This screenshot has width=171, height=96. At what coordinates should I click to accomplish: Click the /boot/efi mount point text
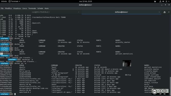(x=36, y=23)
